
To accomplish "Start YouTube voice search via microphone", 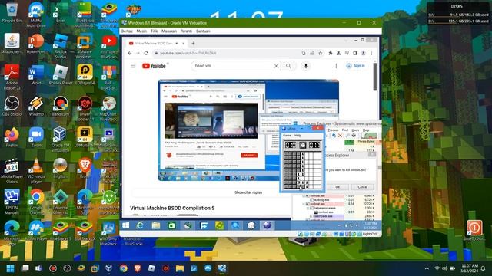I will tap(306, 66).
